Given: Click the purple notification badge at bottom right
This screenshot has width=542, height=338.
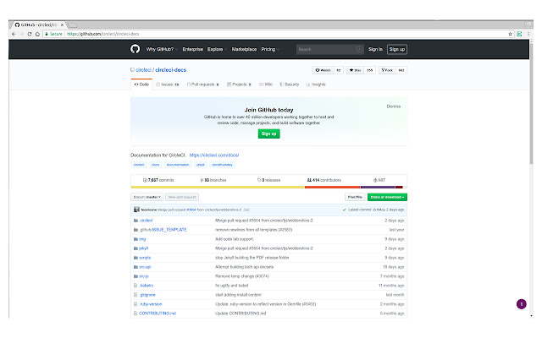Looking at the screenshot, I should (522, 304).
